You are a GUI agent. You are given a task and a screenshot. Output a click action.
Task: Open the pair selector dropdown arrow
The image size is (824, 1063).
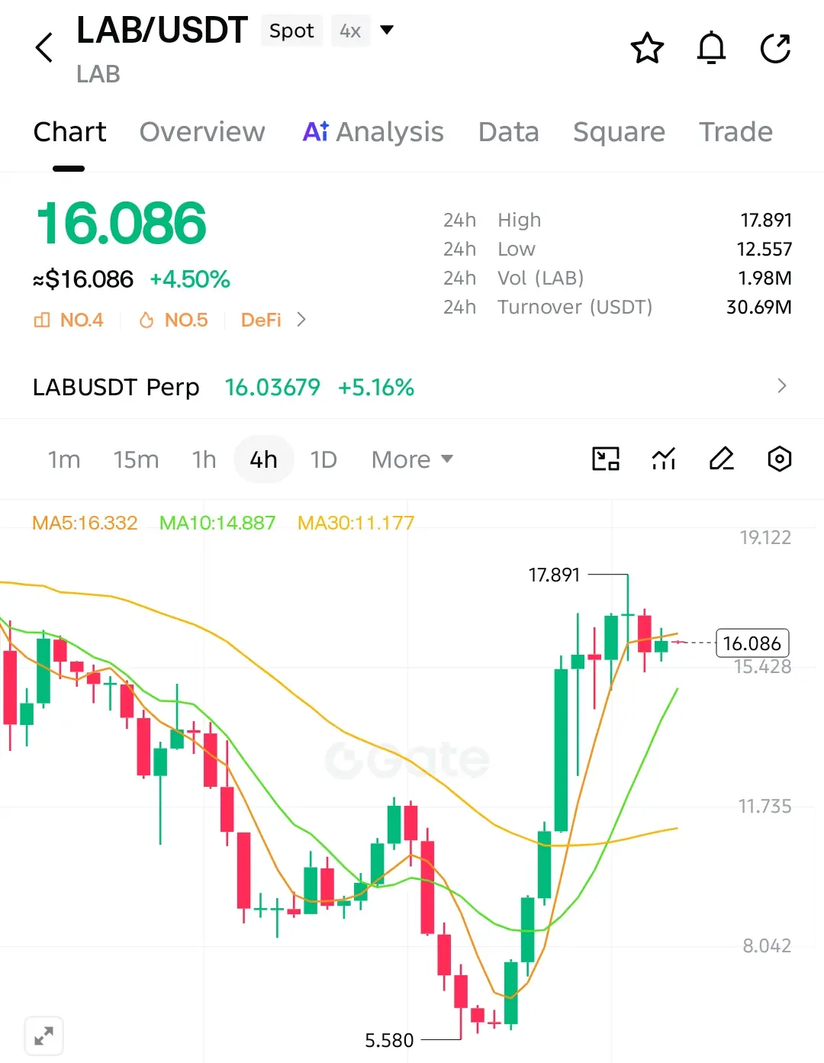387,30
